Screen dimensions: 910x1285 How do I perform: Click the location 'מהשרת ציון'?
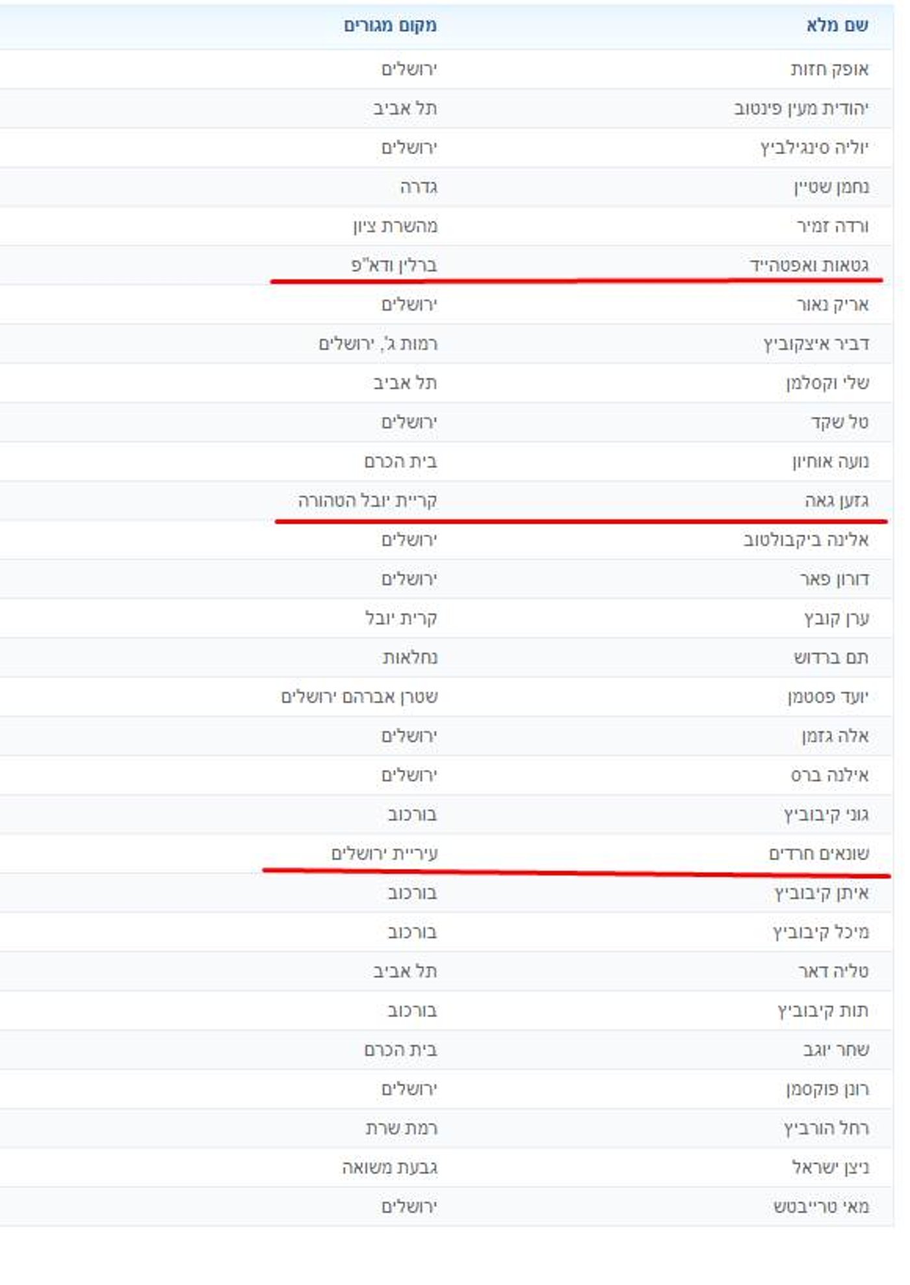pyautogui.click(x=395, y=226)
